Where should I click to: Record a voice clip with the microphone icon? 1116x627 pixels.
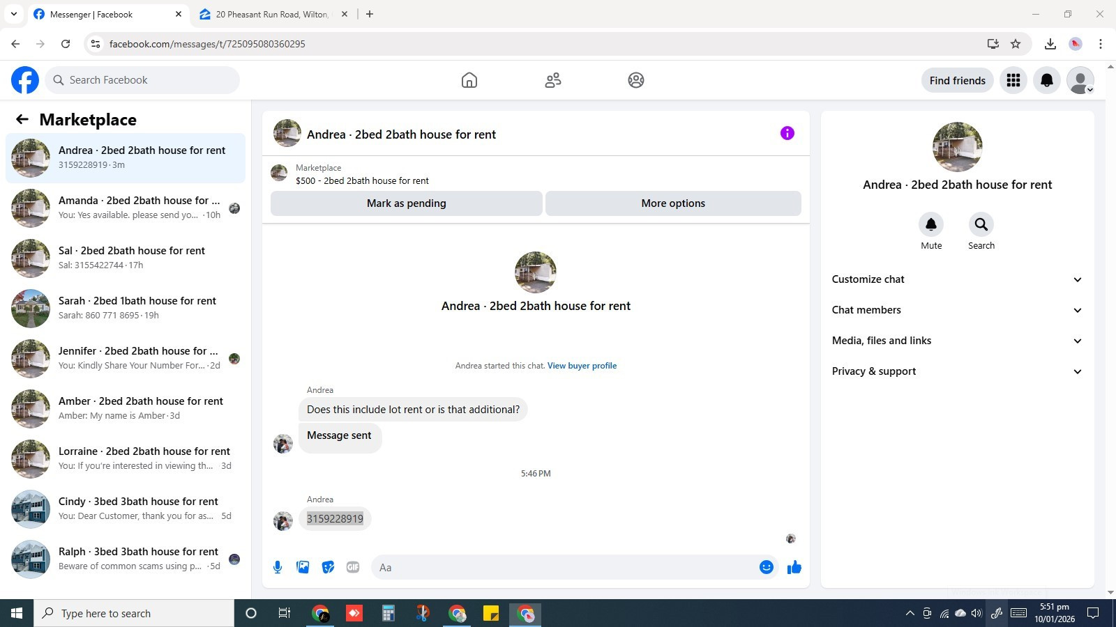[278, 567]
